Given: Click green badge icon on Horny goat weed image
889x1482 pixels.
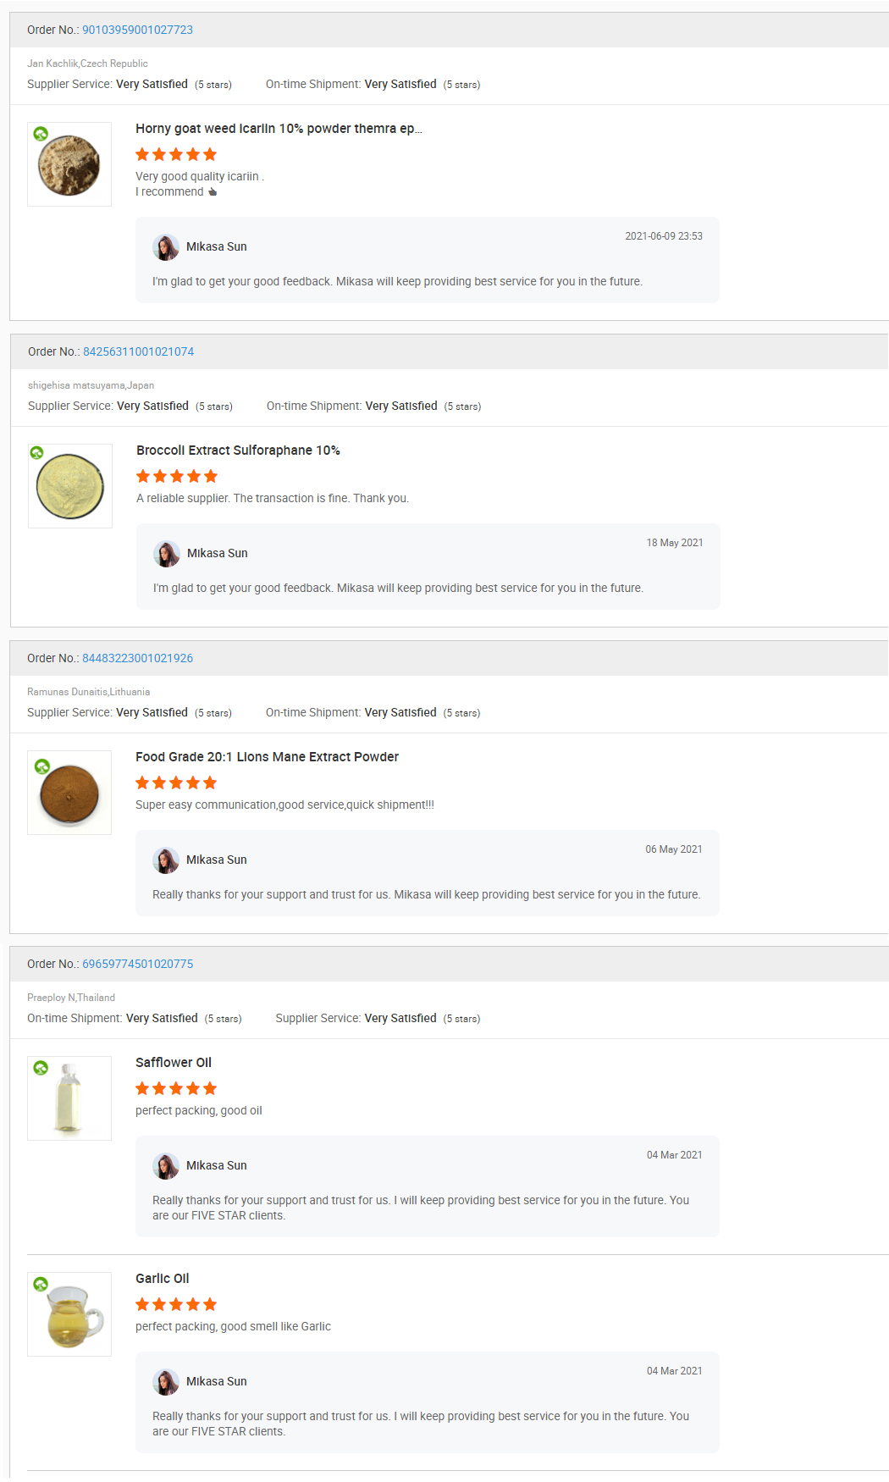Looking at the screenshot, I should coord(41,134).
